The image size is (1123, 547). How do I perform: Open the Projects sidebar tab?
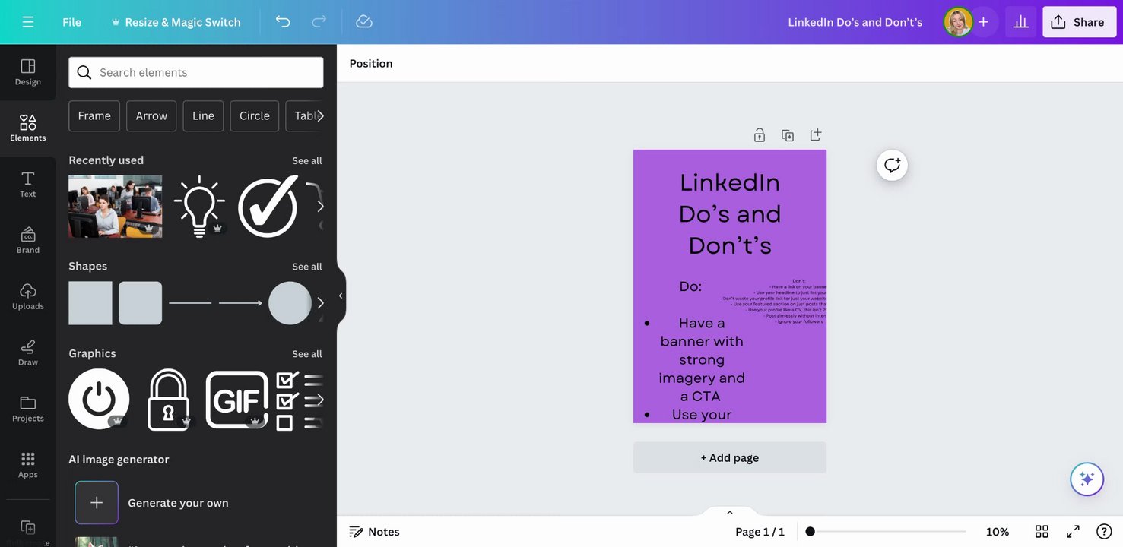(x=28, y=409)
